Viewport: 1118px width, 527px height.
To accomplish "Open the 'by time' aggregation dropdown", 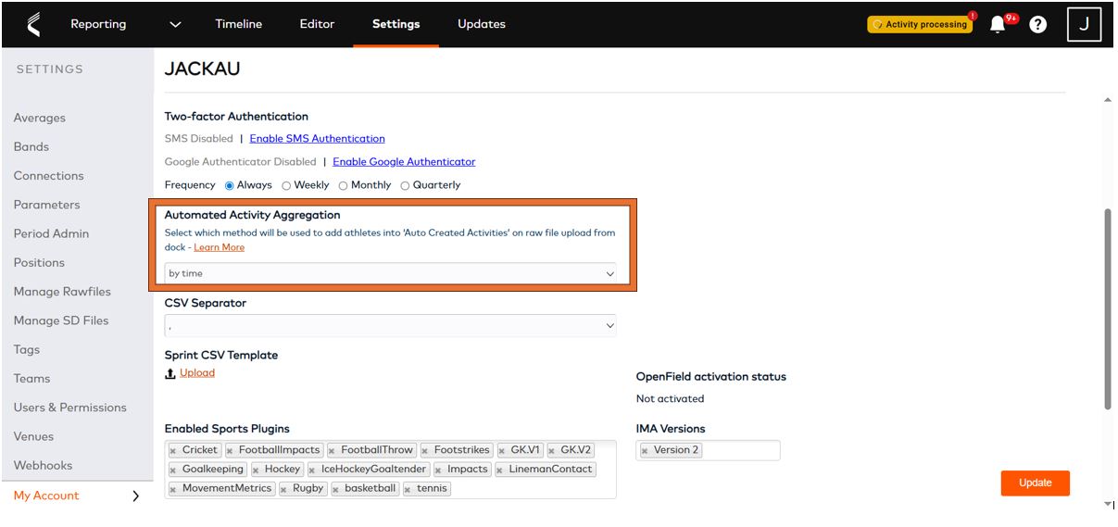I will point(390,273).
